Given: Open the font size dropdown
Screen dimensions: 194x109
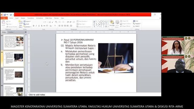Looking at the screenshot, I should pyautogui.click(x=48, y=22).
